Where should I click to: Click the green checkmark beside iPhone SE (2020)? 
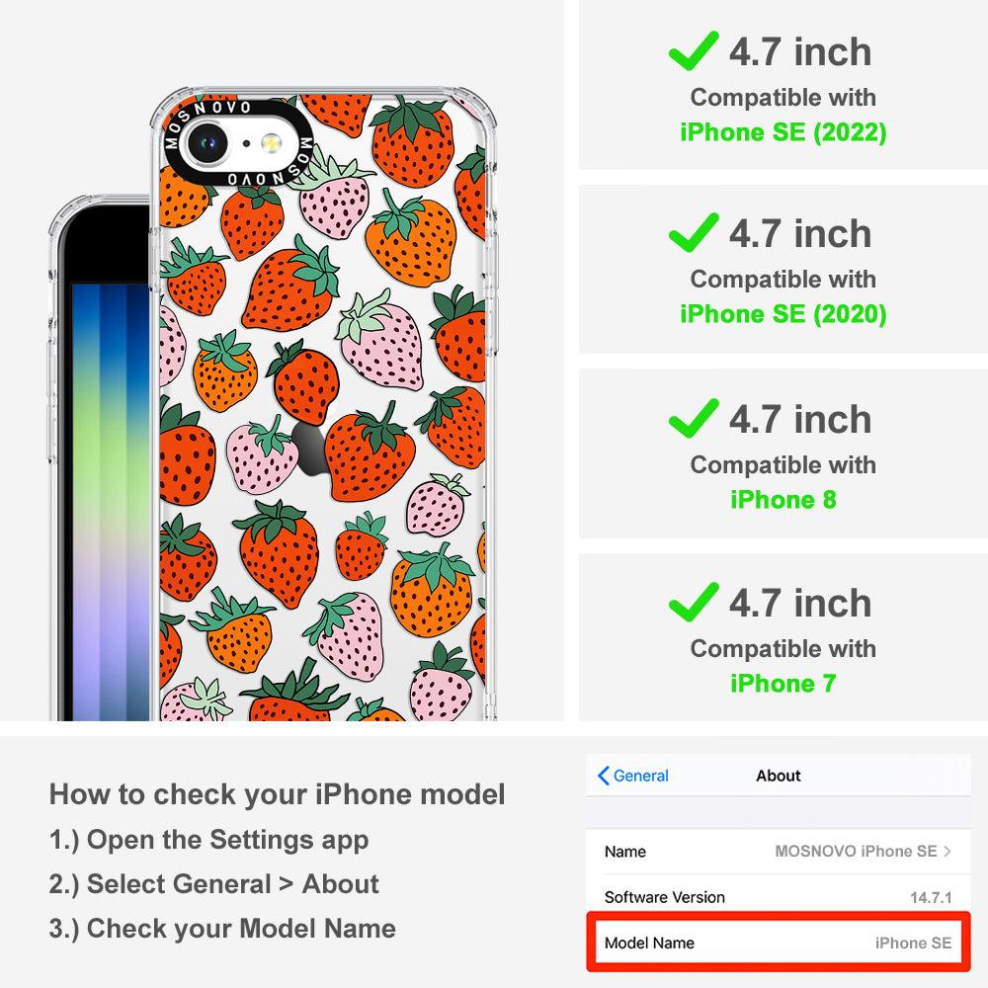(x=694, y=232)
